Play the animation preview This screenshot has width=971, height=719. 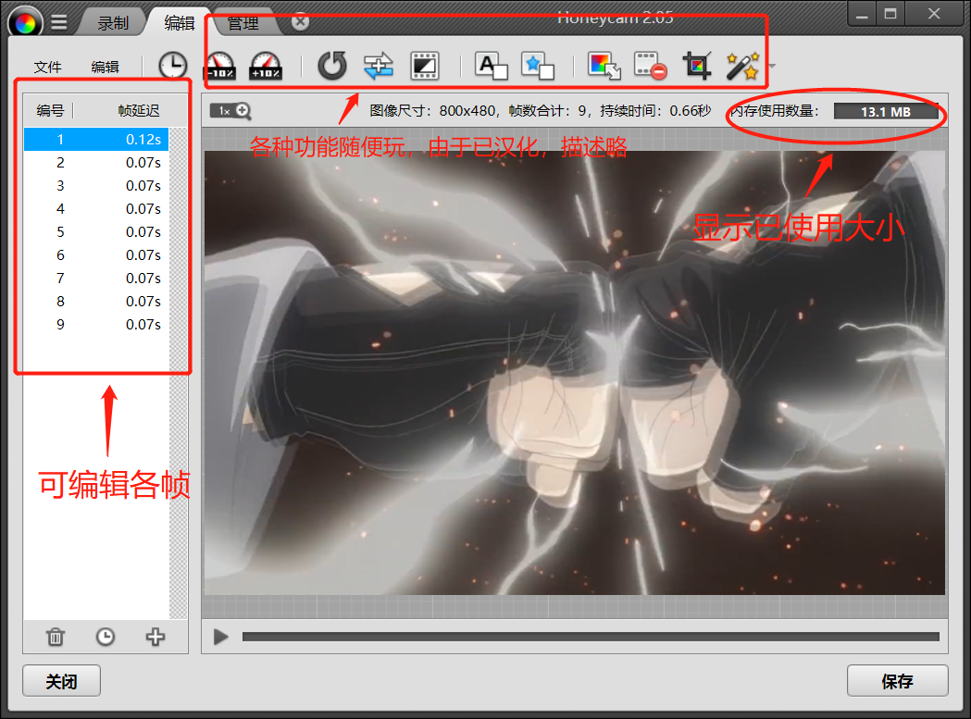point(221,637)
